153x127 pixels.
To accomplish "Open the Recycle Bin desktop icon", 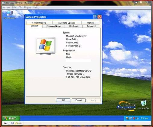I will 144,105.
